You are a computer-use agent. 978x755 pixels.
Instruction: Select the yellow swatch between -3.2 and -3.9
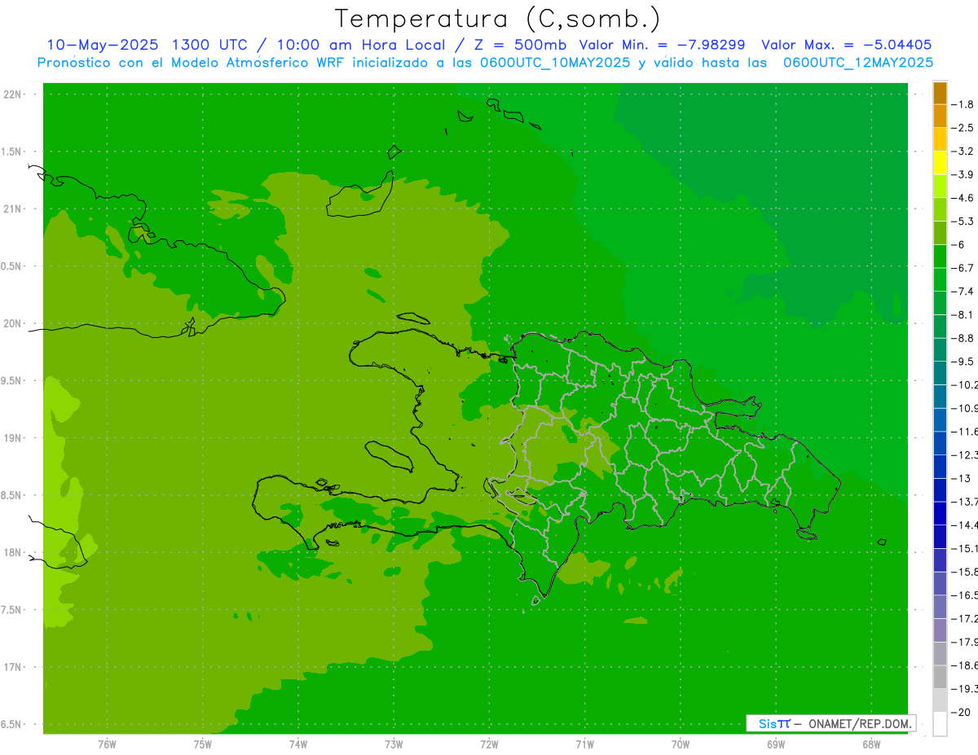[x=940, y=163]
